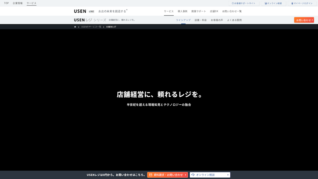Click the home icon in breadcrumb
This screenshot has height=179, width=318.
tap(75, 27)
